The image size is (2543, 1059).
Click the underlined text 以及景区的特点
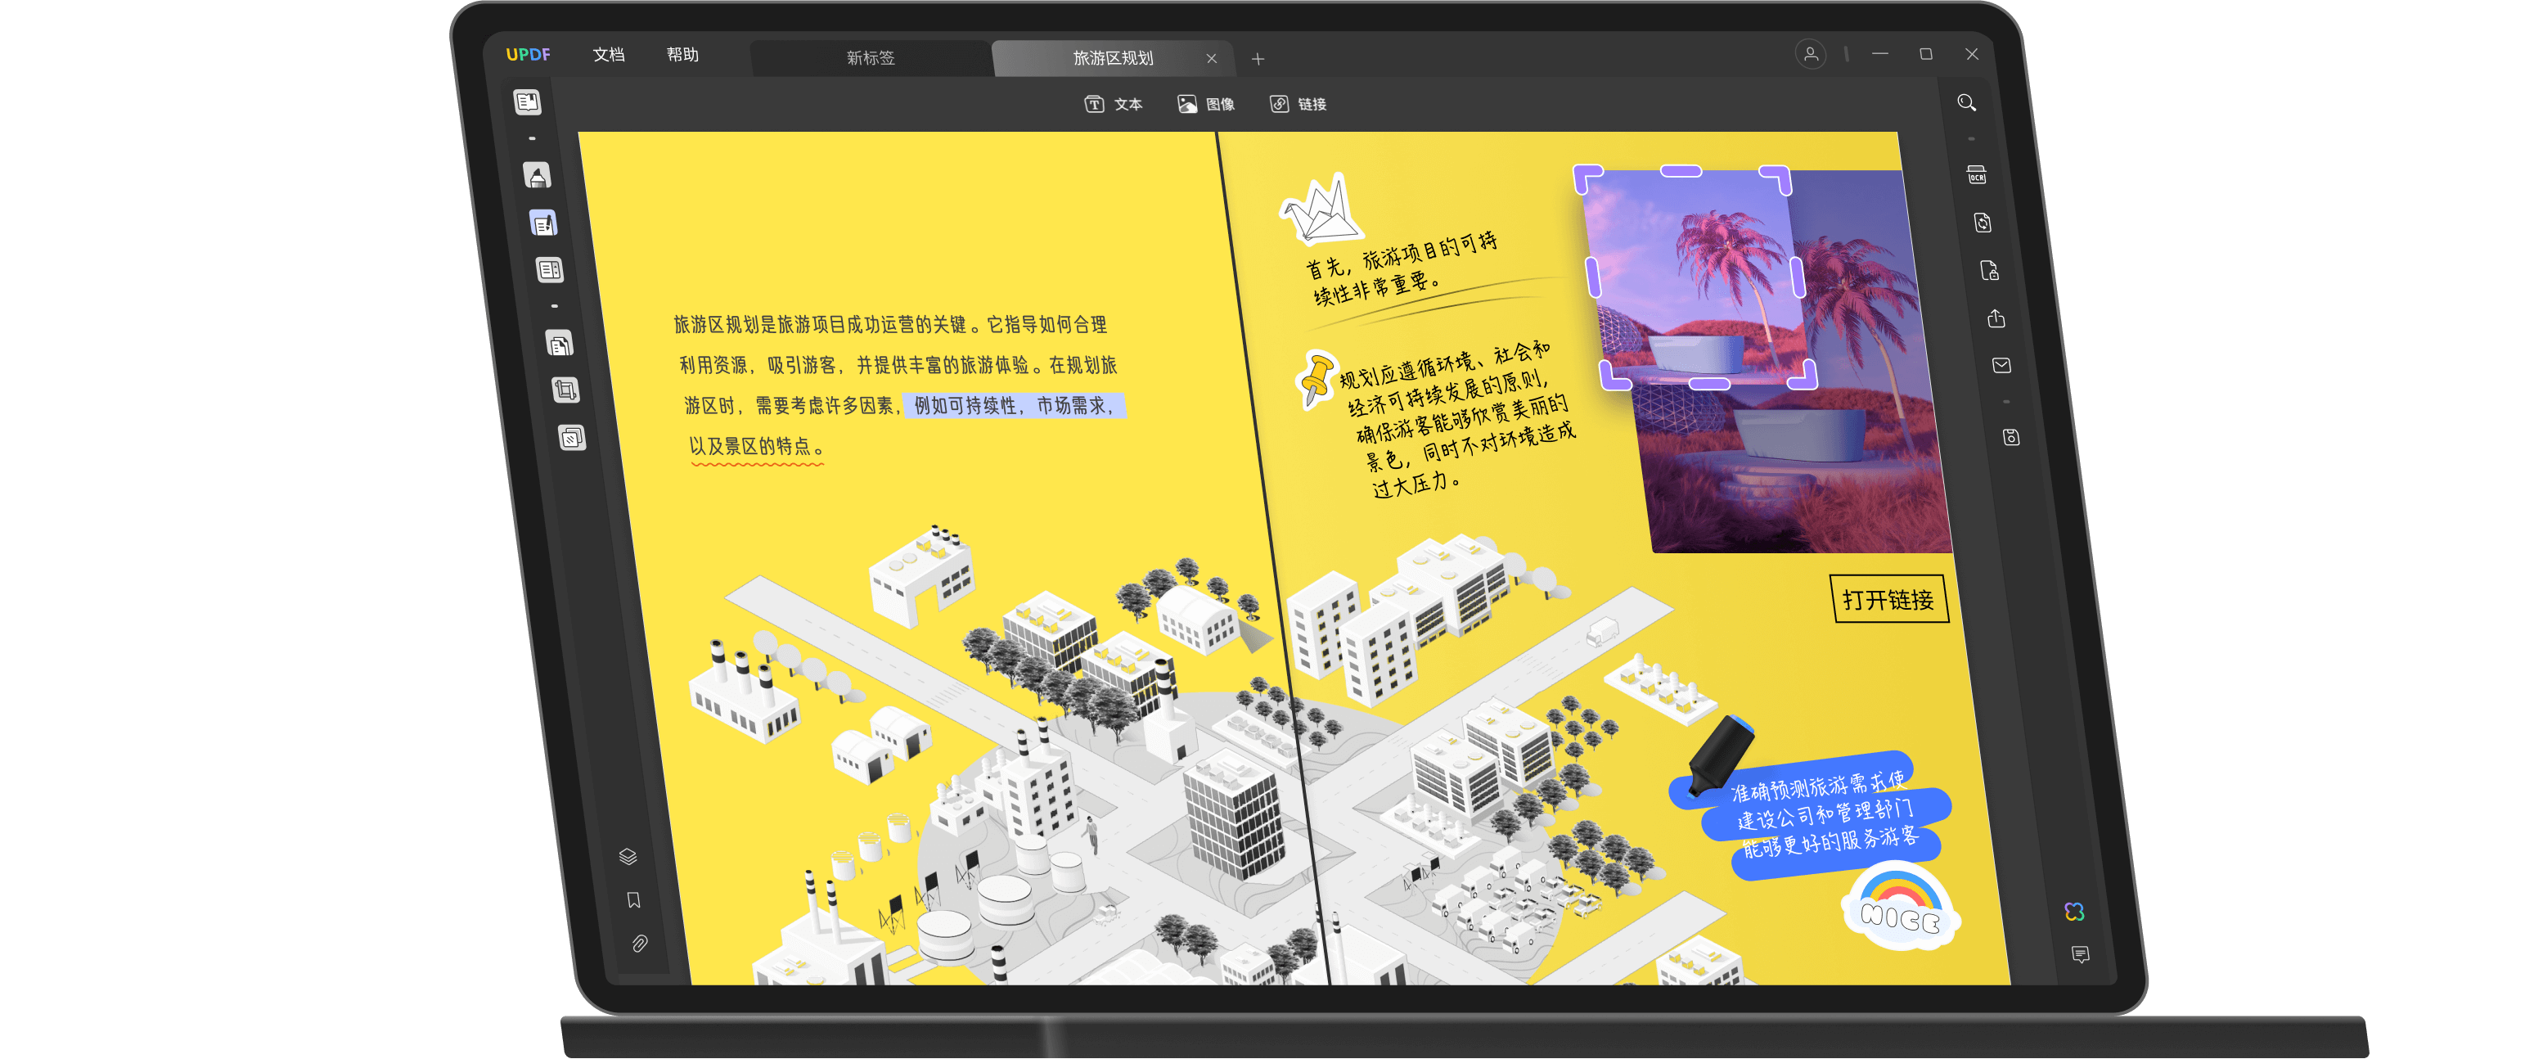tap(756, 447)
